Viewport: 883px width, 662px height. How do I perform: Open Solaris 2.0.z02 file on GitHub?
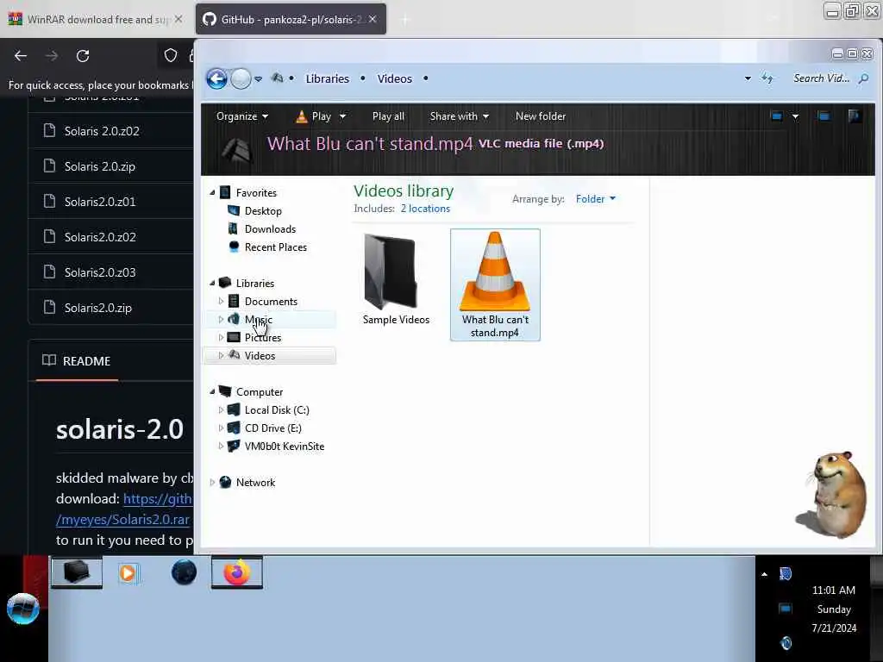coord(102,131)
